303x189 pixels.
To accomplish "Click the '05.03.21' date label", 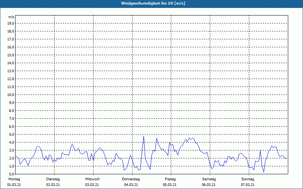I will [x=170, y=185].
